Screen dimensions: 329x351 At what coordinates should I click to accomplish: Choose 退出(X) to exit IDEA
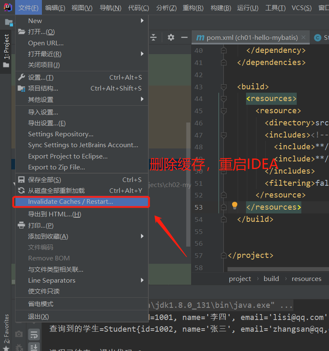(x=82, y=317)
